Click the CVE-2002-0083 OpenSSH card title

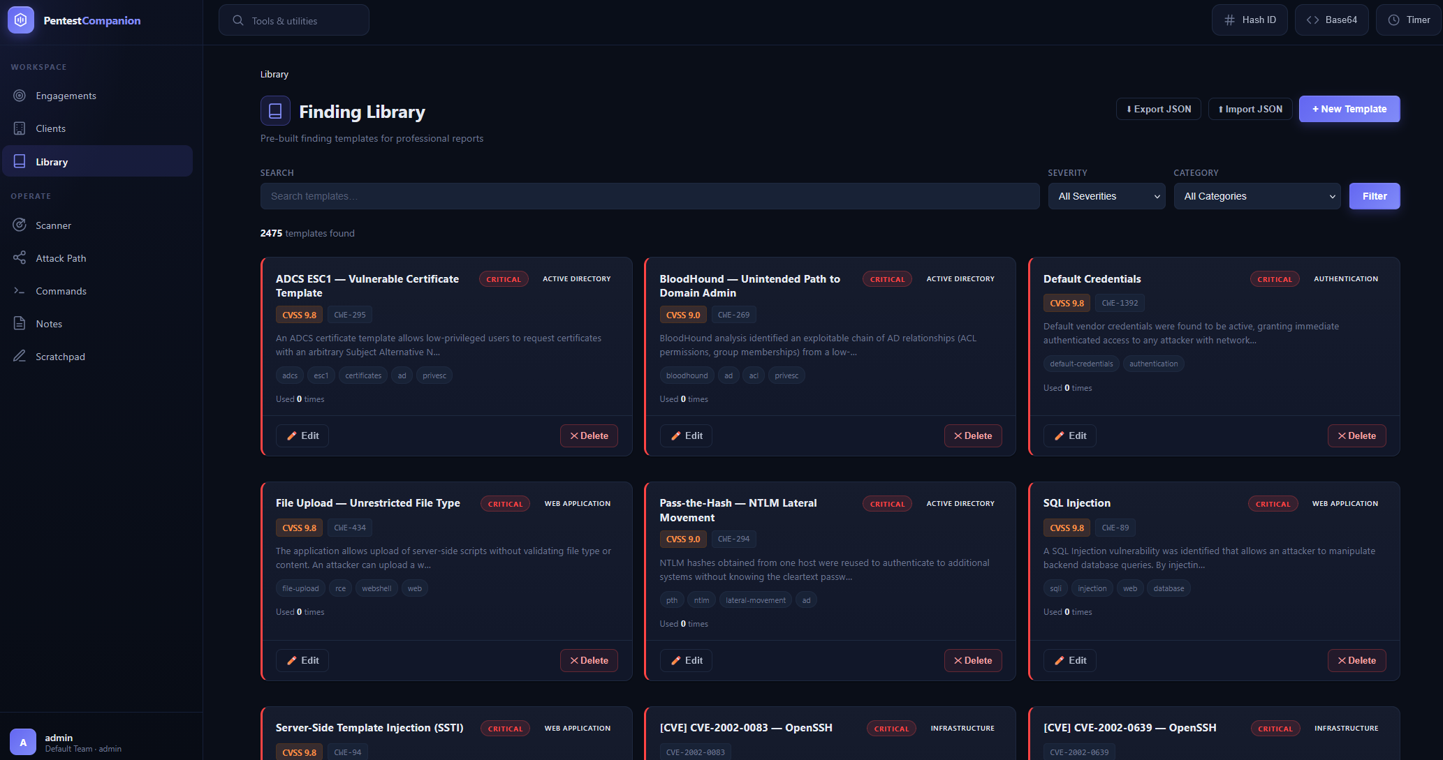click(746, 728)
